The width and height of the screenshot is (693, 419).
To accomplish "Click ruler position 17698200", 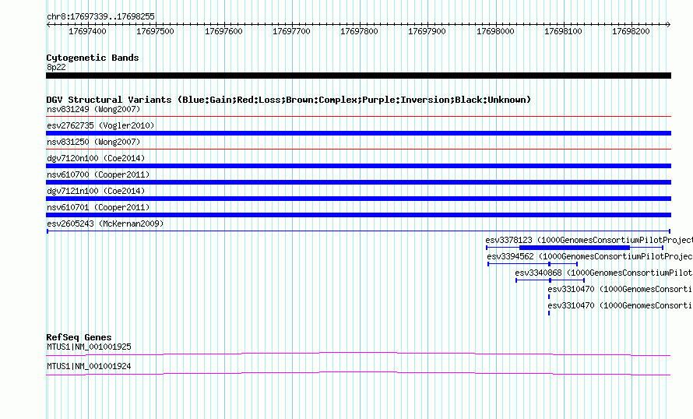I will point(631,31).
